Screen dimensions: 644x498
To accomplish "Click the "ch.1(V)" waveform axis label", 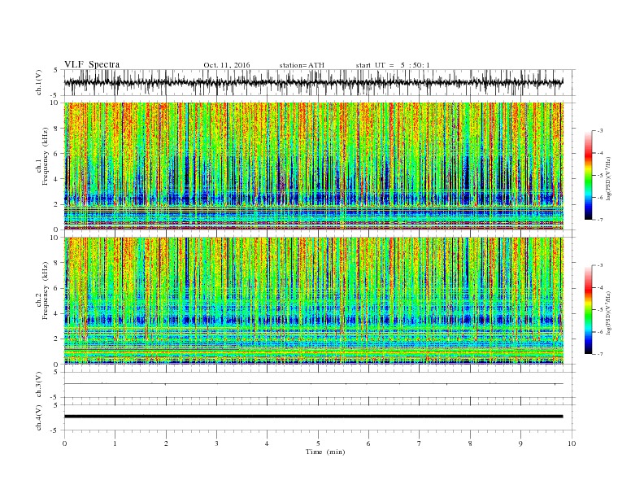I will 39,82.
